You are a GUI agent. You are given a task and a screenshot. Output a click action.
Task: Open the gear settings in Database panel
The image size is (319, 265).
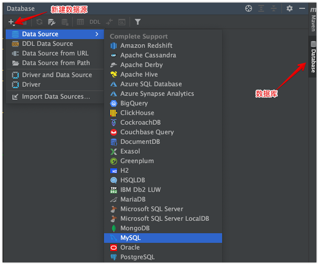pyautogui.click(x=289, y=8)
